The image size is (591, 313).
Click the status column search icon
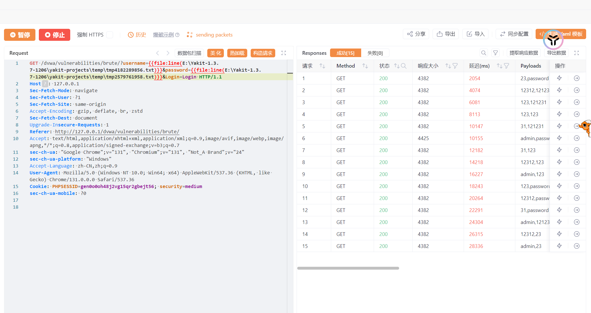pos(403,66)
